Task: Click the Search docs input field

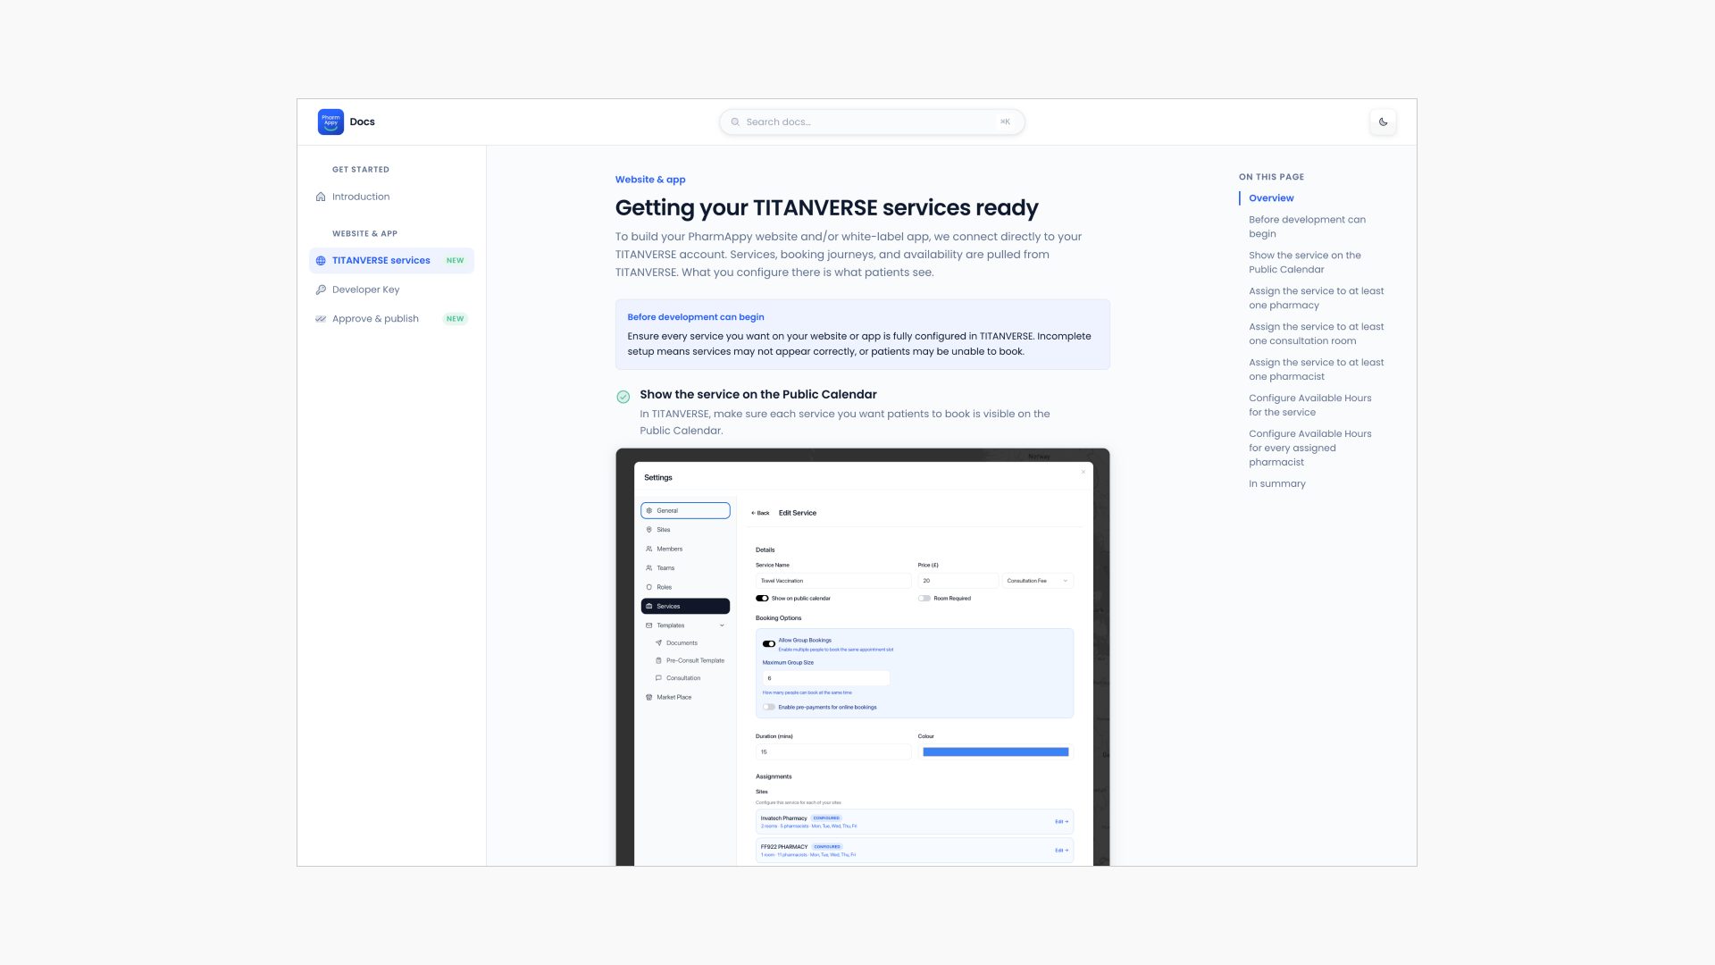Action: [x=872, y=122]
